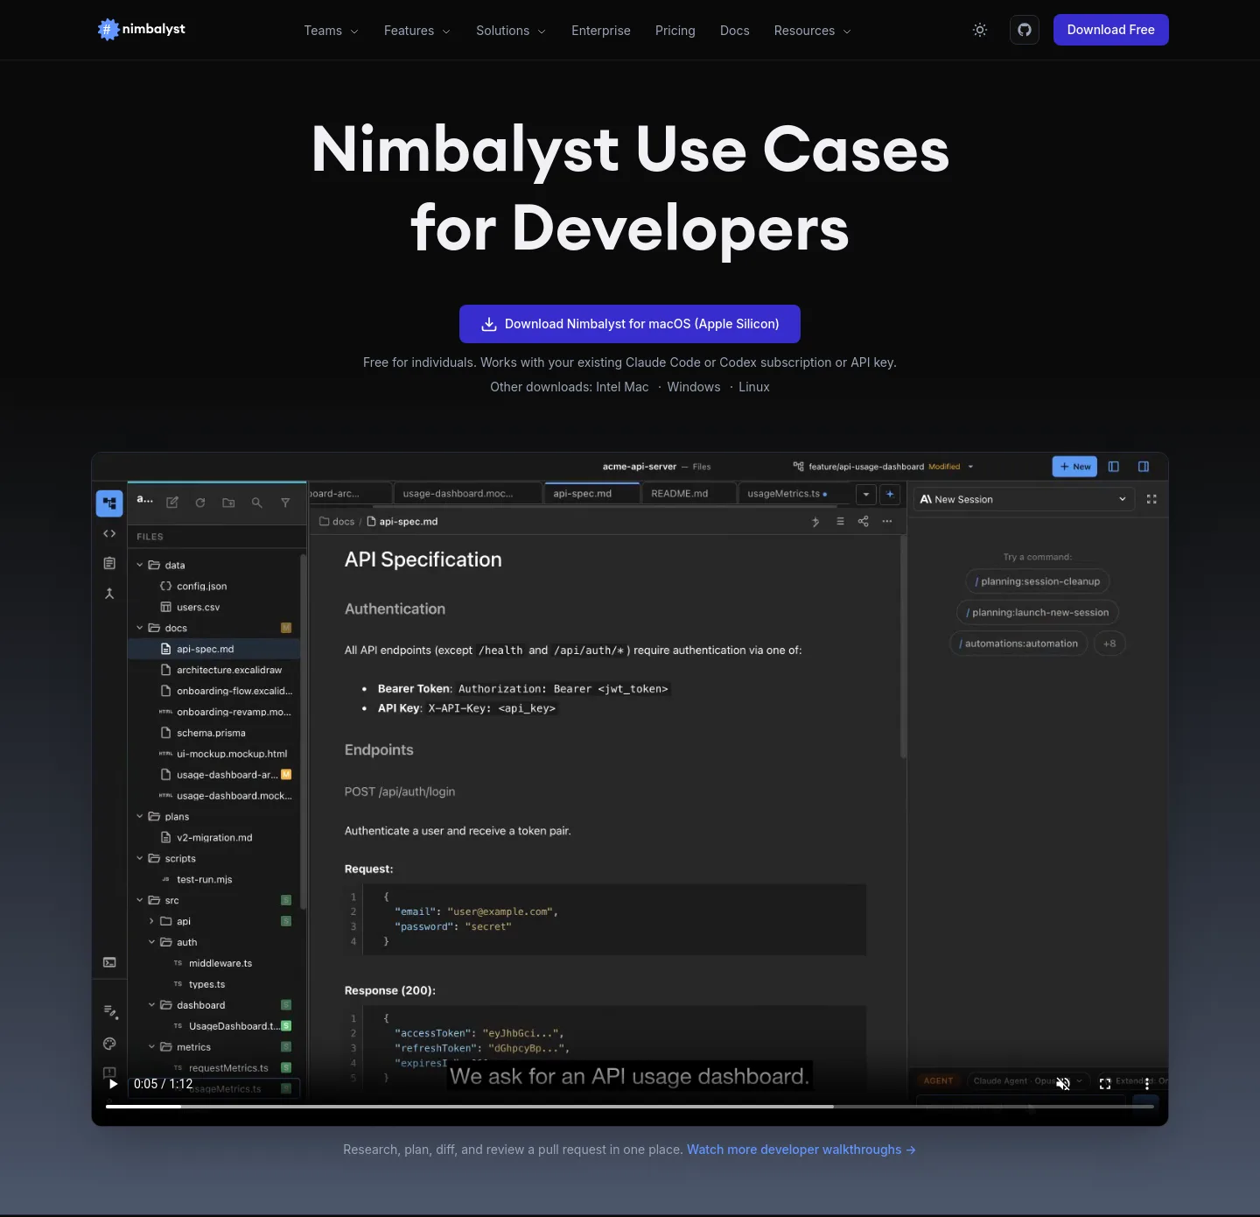The height and width of the screenshot is (1217, 1260).
Task: Click the filter funnel icon in Files toolbar
Action: [x=285, y=503]
